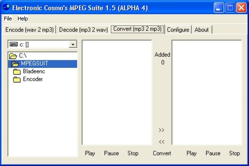Switch to Encode (wav 2 mp3) tab
249x166 pixels.
click(29, 30)
